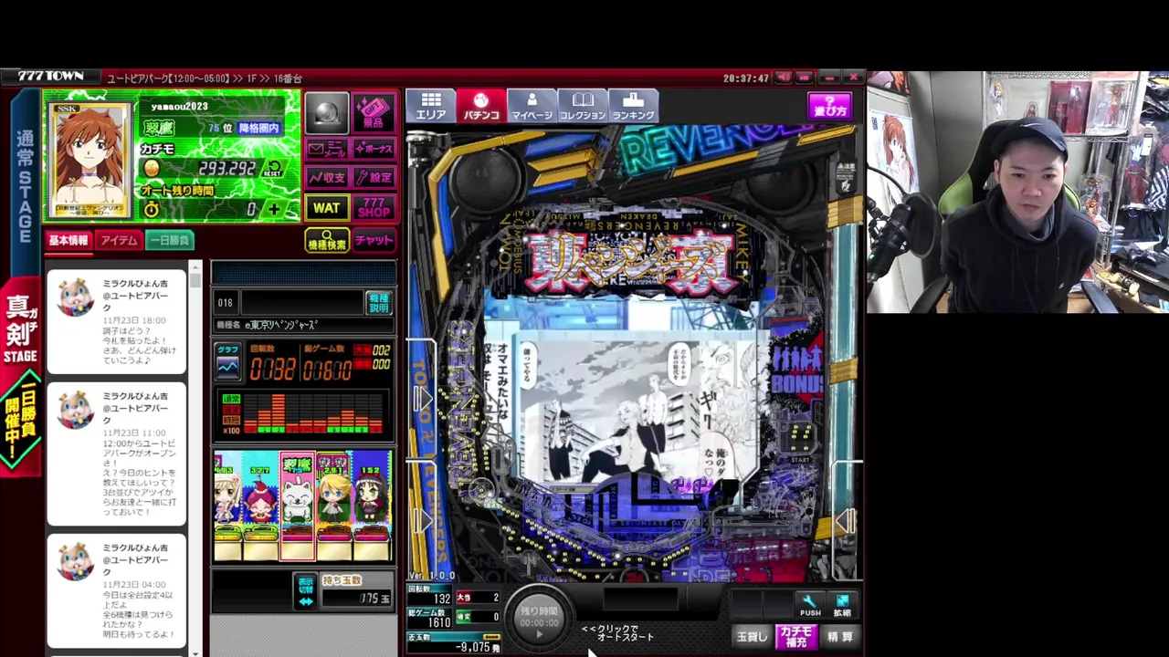Open the 遊び方 help button
The image size is (1169, 657).
830,106
